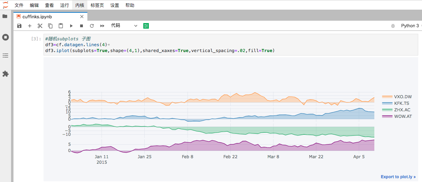Run the selected cell

pos(71,26)
